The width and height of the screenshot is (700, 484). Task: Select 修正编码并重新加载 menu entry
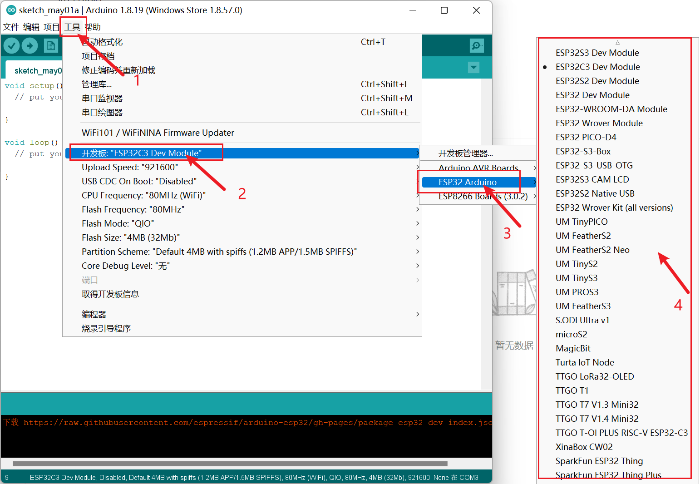tap(242, 70)
